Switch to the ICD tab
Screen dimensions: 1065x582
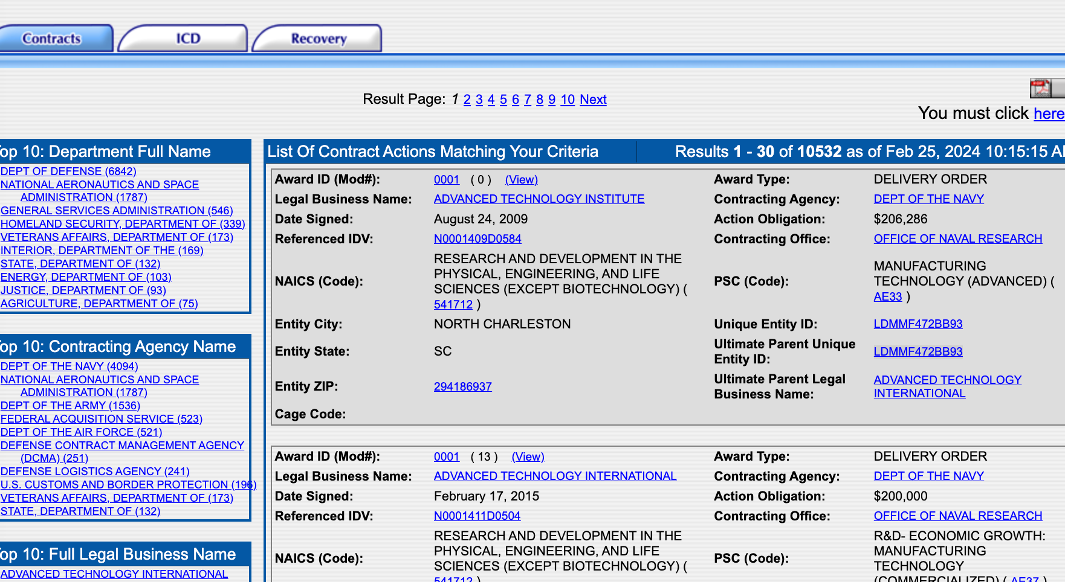click(x=183, y=38)
